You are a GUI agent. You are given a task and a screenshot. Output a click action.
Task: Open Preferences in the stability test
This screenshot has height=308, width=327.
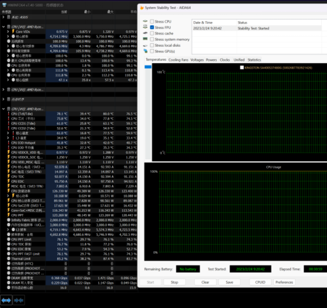pyautogui.click(x=284, y=282)
